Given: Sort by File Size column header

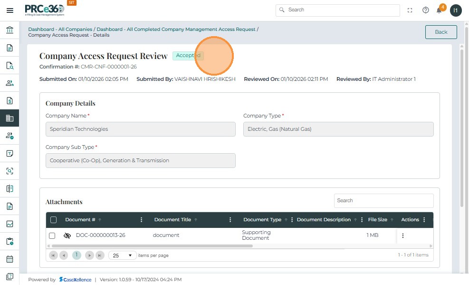Looking at the screenshot, I should pyautogui.click(x=377, y=219).
